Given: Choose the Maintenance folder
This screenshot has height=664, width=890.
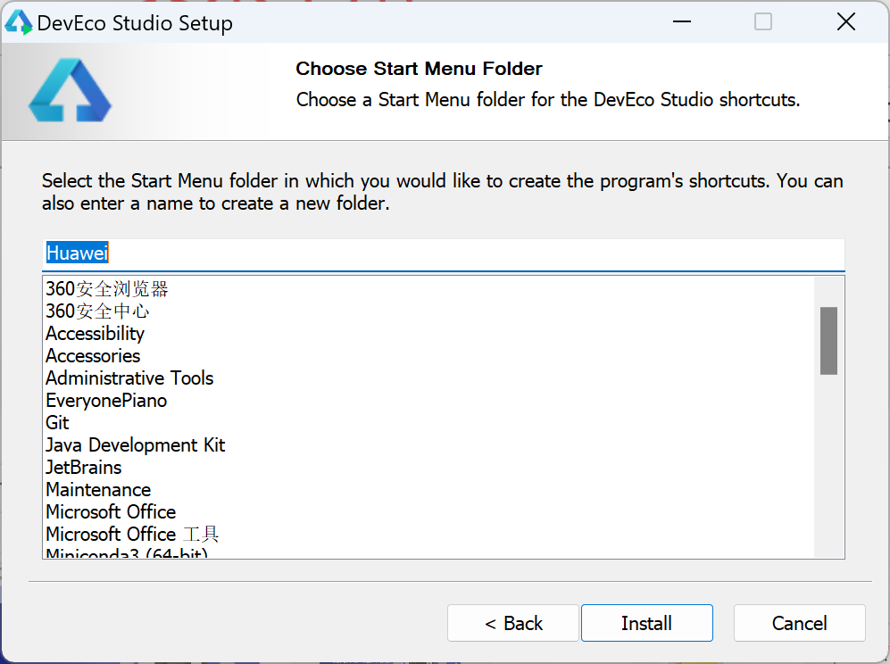Looking at the screenshot, I should [x=98, y=490].
